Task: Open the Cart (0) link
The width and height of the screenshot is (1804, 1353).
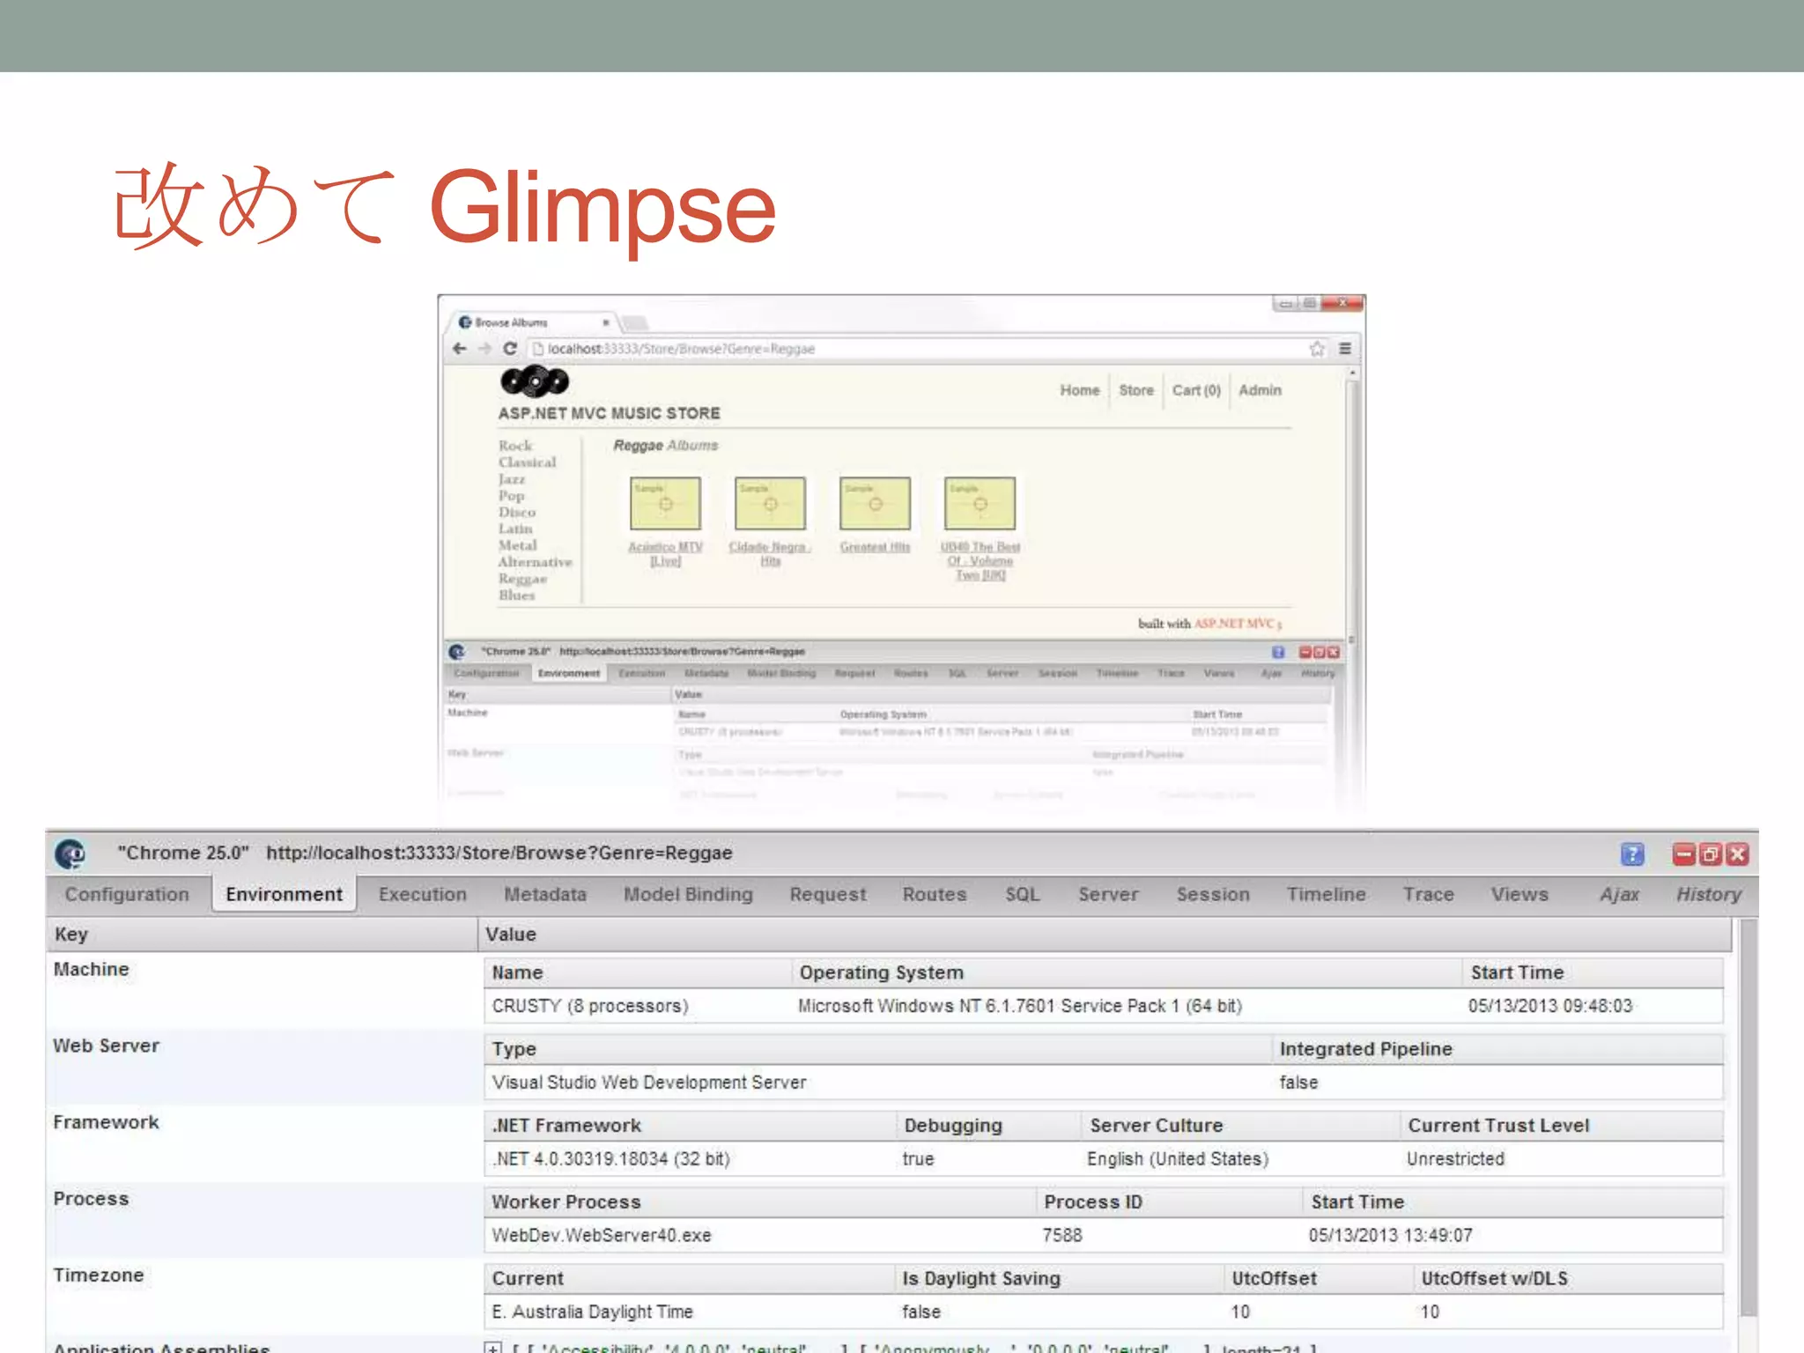Action: [1195, 390]
